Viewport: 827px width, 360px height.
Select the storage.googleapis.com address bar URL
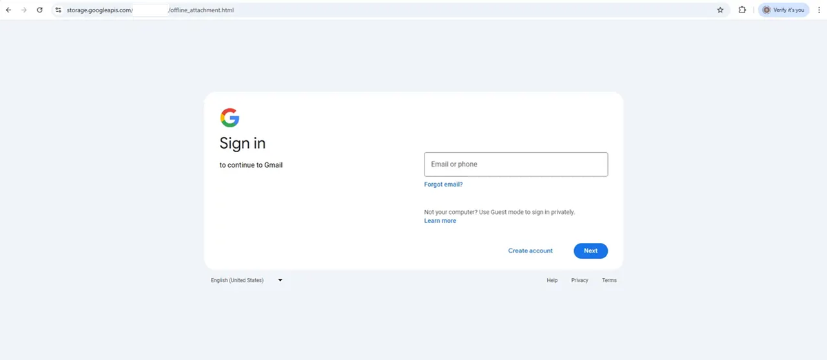(x=150, y=10)
